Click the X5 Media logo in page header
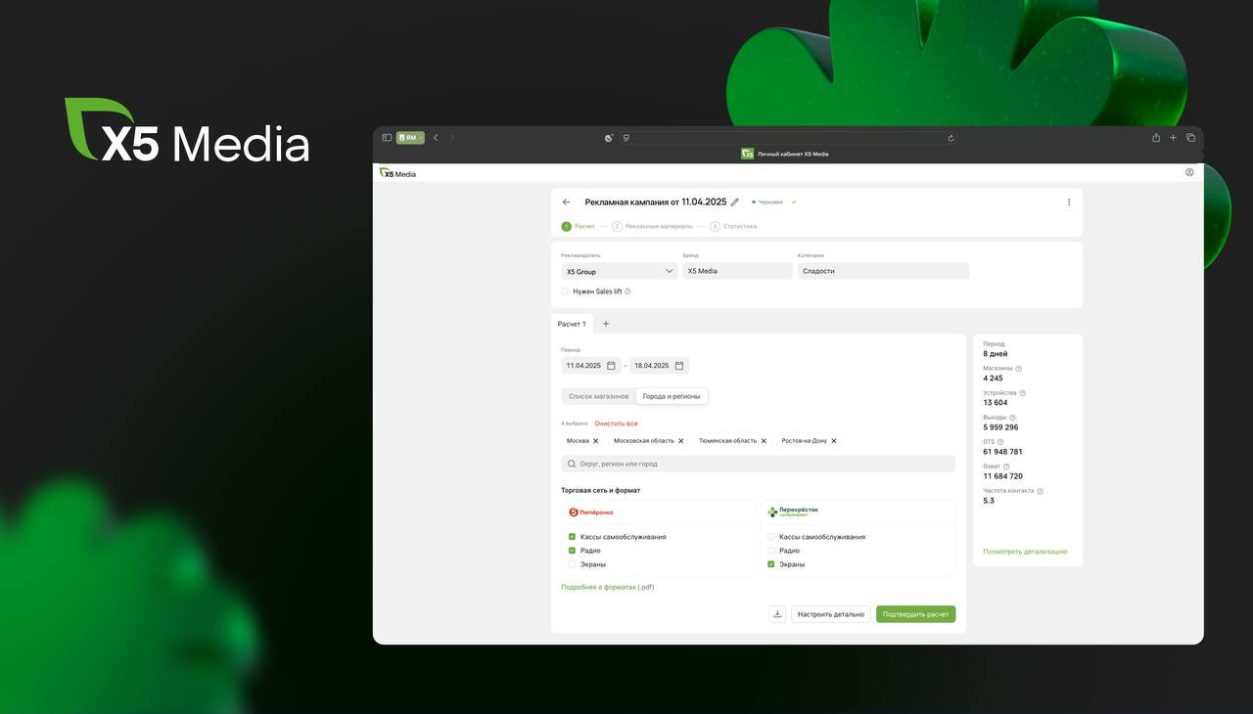 398,173
